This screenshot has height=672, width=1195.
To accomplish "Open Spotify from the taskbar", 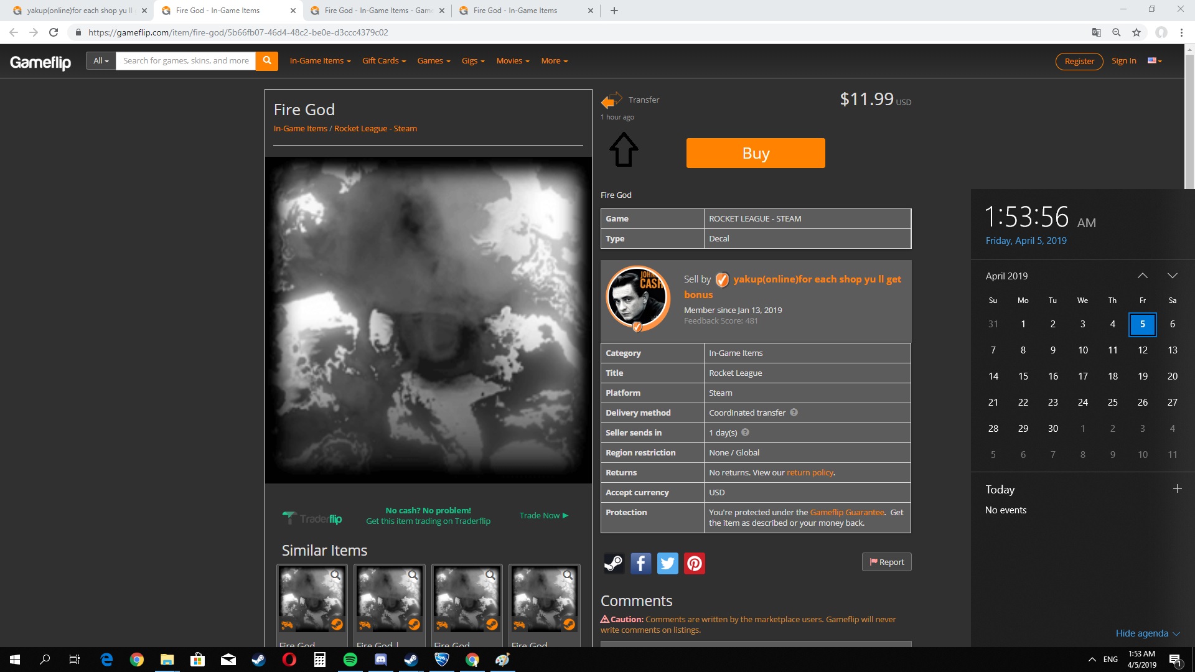I will 350,660.
